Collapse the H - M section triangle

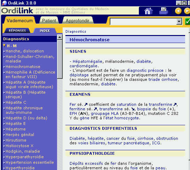pyautogui.click(x=5, y=45)
